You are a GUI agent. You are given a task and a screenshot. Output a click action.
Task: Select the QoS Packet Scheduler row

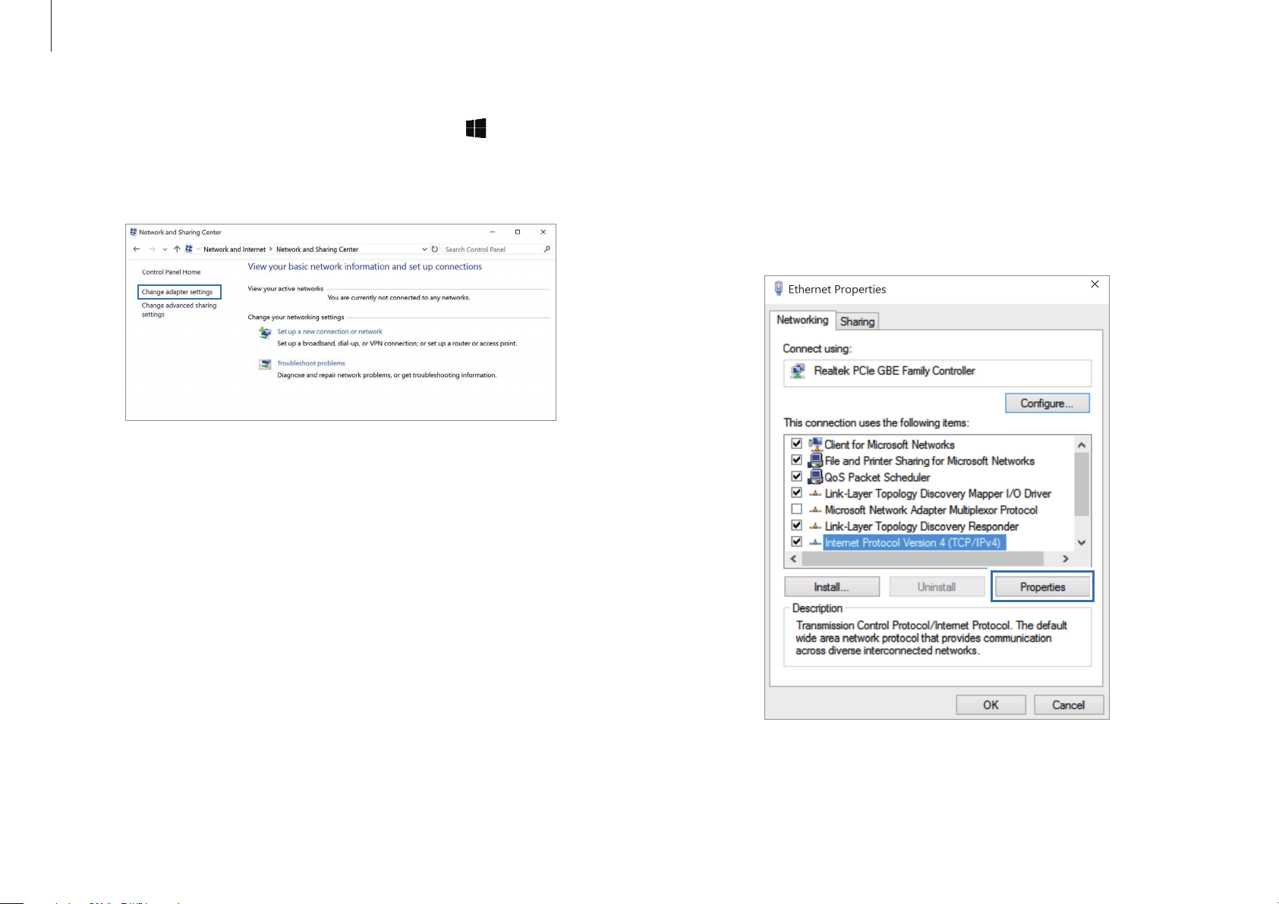pyautogui.click(x=877, y=477)
